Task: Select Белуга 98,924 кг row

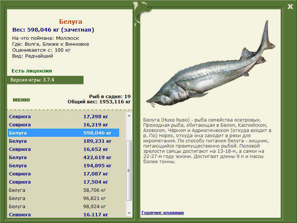Action: click(x=63, y=206)
